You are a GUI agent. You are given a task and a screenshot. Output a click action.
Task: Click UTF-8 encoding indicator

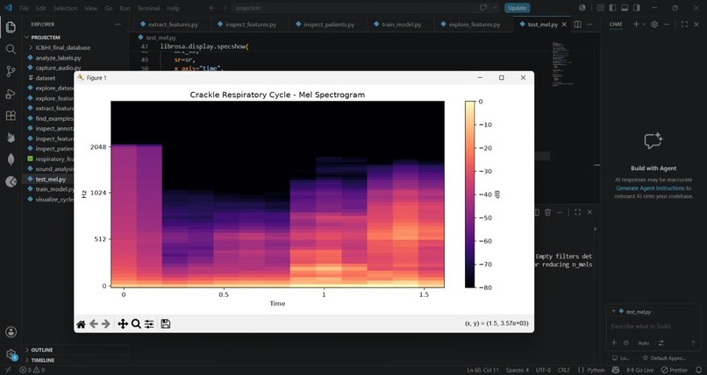(x=543, y=370)
